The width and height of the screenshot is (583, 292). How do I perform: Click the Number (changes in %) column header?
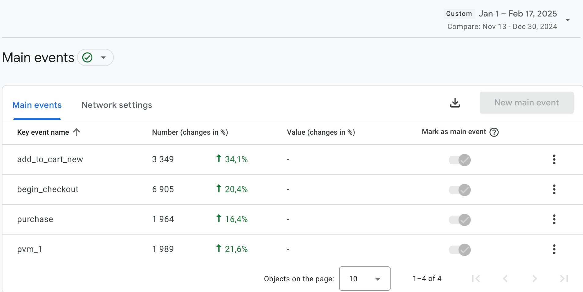pos(190,132)
